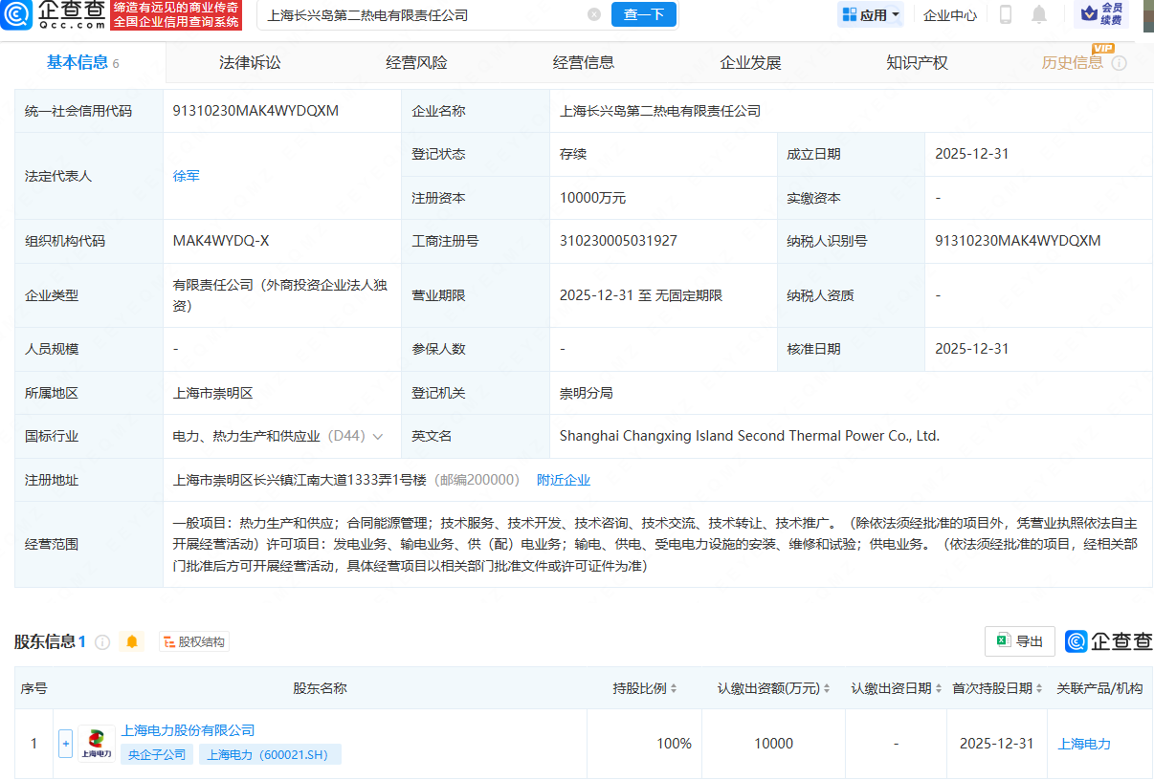This screenshot has height=780, width=1154.
Task: Click the mobile phone icon in header
Action: pos(1006,14)
